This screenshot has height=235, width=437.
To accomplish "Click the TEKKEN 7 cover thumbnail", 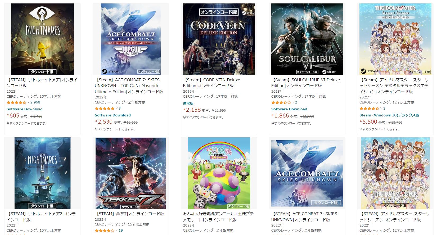I will pos(130,173).
